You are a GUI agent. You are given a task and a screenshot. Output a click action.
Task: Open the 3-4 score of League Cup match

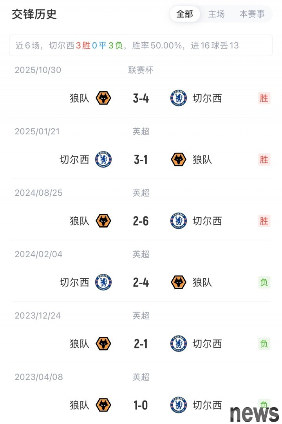[x=141, y=98]
